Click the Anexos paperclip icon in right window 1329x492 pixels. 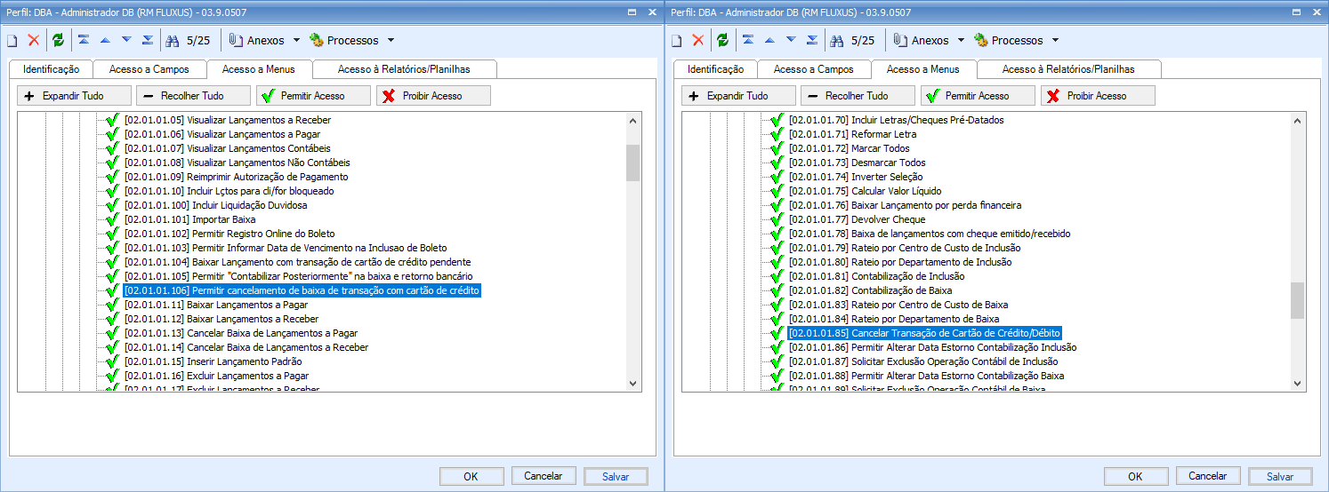click(900, 40)
